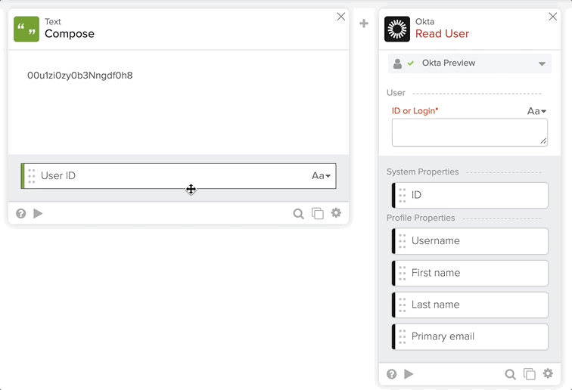Open the Okta Preview connection dropdown

(x=470, y=63)
